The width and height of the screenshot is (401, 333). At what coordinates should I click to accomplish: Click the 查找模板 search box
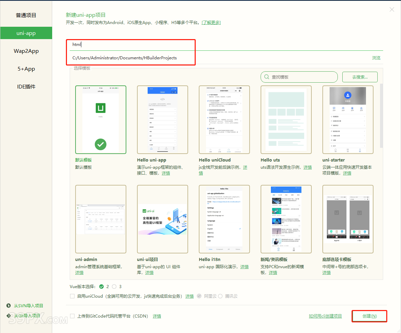tap(299, 77)
